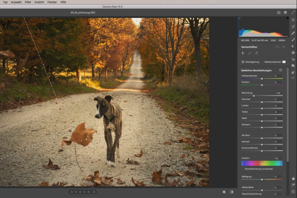The image size is (297, 198).
Task: Select the Red Eye removal tool
Action: 293,59
